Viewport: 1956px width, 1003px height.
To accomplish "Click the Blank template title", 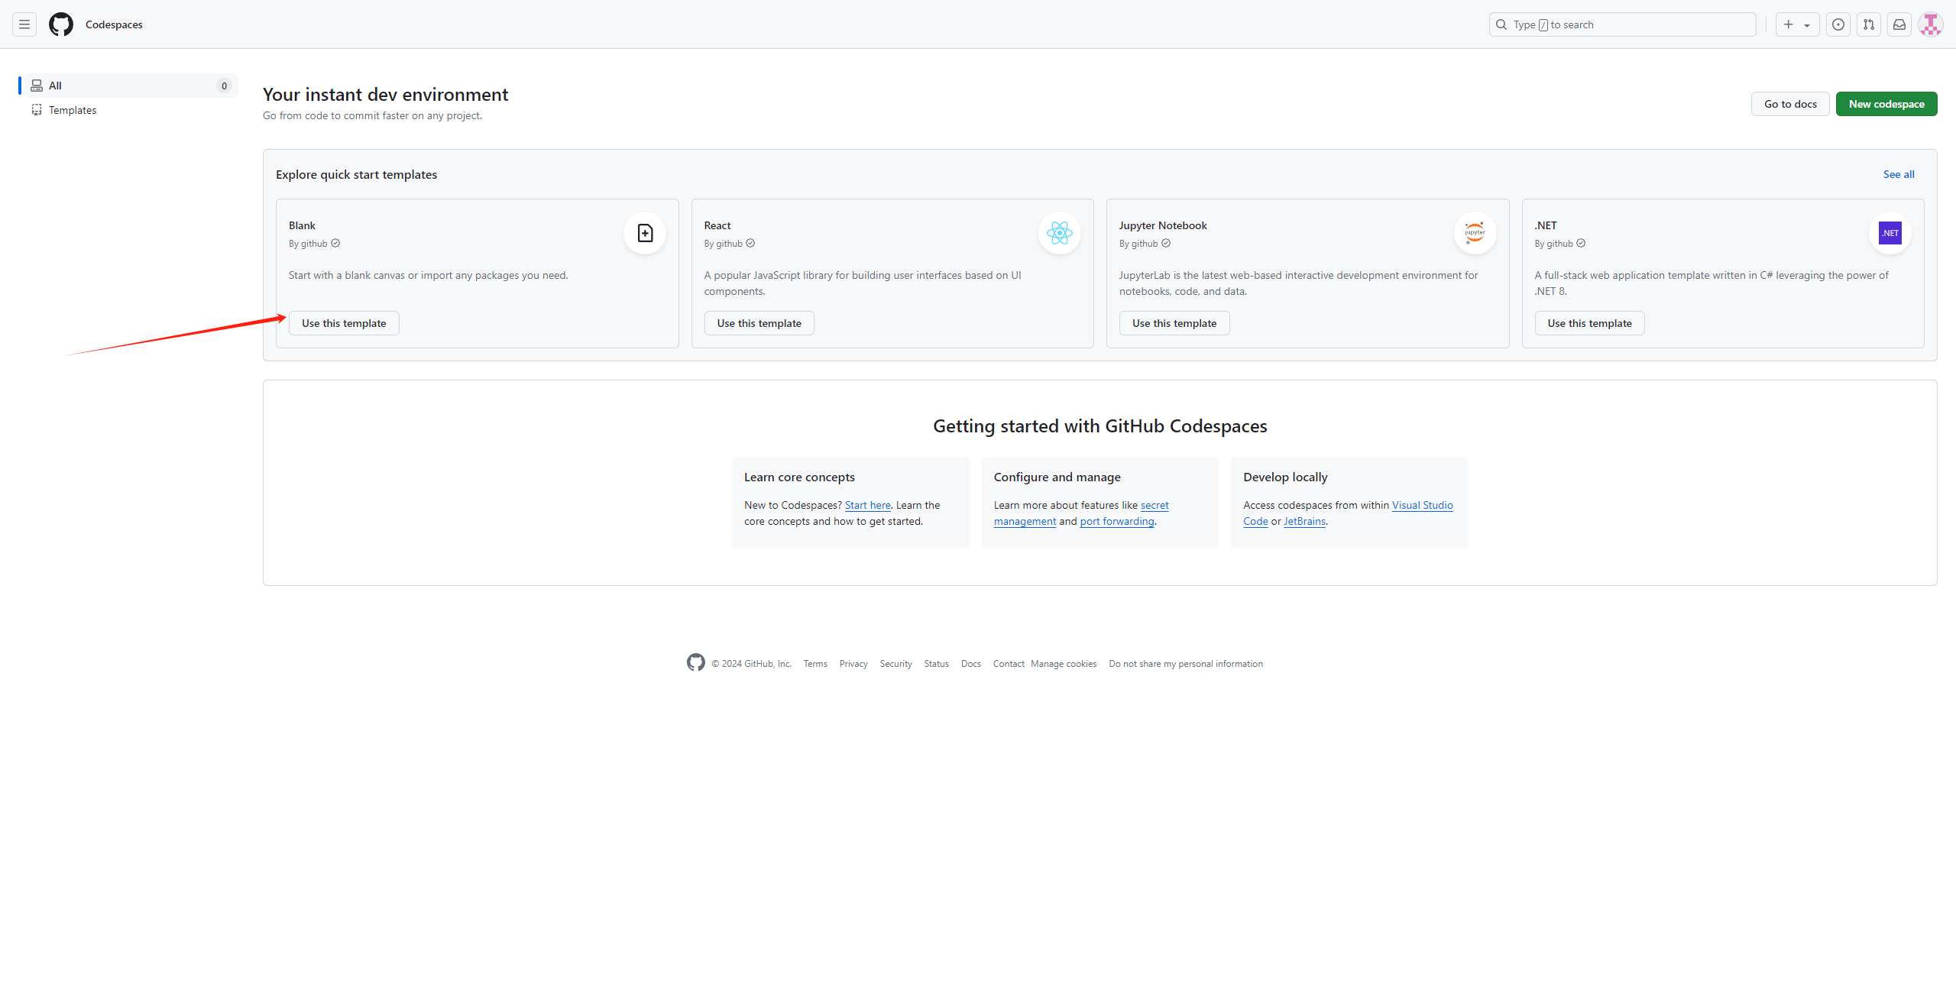I will pyautogui.click(x=302, y=225).
